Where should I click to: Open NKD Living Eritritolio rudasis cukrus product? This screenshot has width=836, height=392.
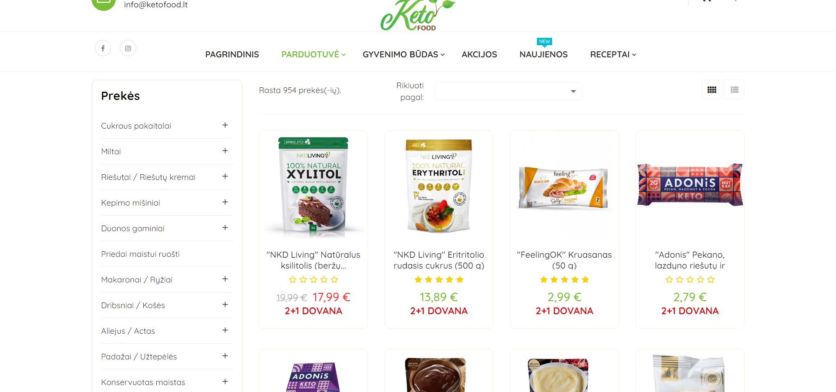439,260
